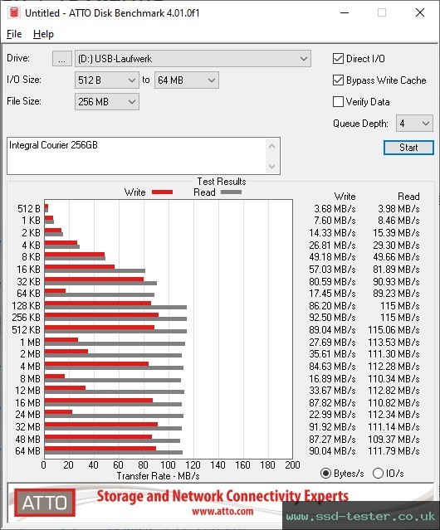Click the 48 MB read value 109.37 MB/s
Image resolution: width=440 pixels, height=530 pixels.
tap(394, 439)
